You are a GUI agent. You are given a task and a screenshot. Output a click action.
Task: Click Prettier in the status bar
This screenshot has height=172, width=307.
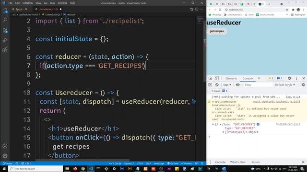click(187, 163)
